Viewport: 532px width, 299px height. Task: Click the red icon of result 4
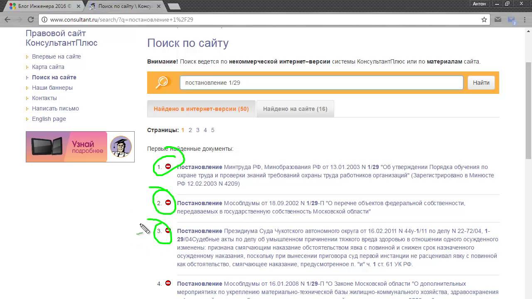(x=168, y=283)
